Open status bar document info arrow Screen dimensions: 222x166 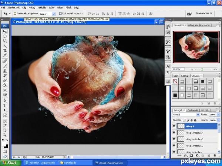point(65,157)
